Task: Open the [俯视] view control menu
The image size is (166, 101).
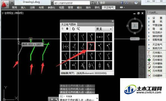Action: (x=9, y=13)
